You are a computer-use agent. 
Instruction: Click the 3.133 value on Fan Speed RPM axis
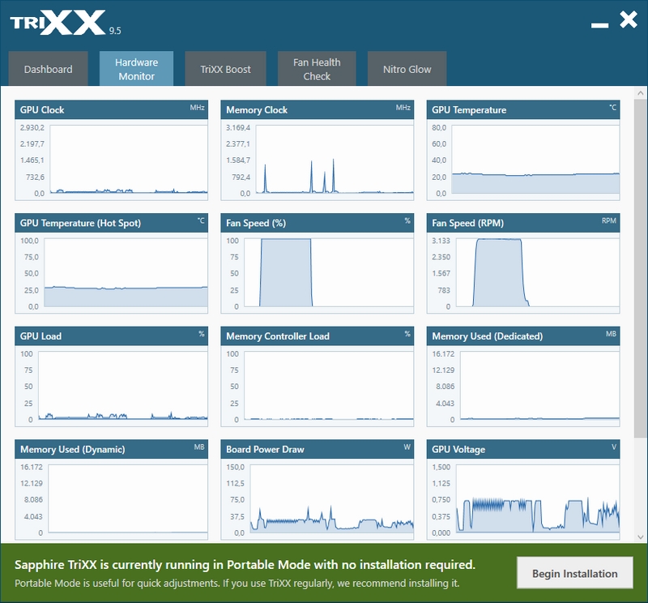pos(441,241)
